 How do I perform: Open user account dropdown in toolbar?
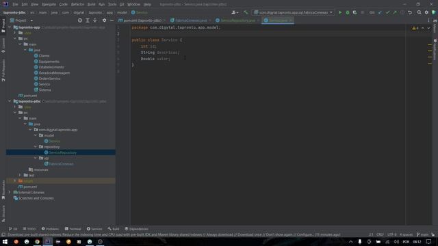pos(235,12)
